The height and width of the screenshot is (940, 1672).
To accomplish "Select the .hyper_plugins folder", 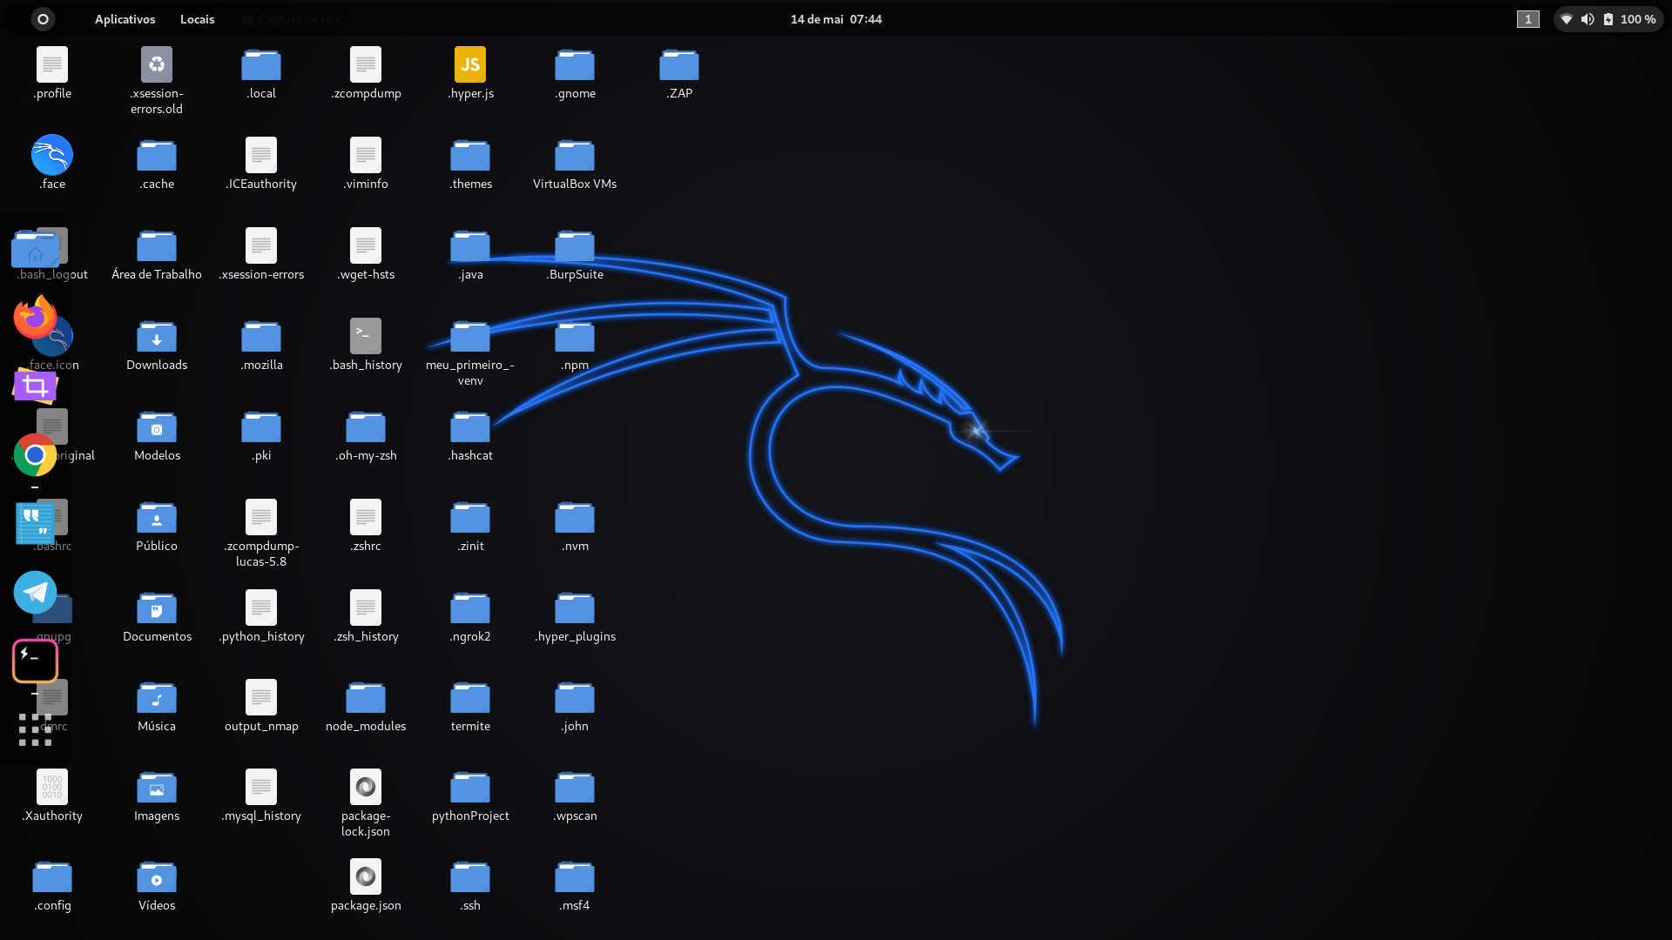I will [x=575, y=608].
